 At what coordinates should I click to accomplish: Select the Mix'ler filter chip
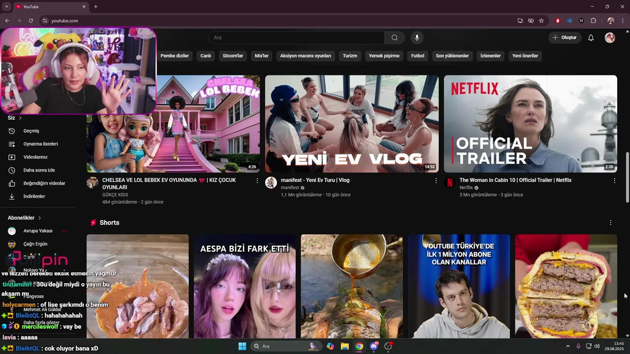click(x=261, y=56)
